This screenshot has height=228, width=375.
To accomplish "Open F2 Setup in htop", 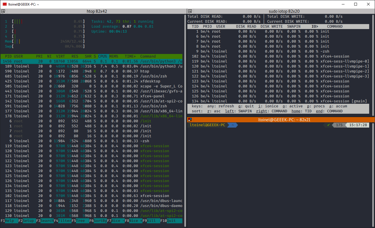I will [27, 221].
